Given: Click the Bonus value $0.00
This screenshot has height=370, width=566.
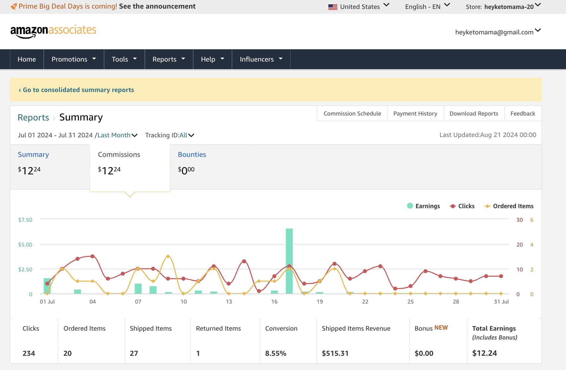Looking at the screenshot, I should coord(424,353).
